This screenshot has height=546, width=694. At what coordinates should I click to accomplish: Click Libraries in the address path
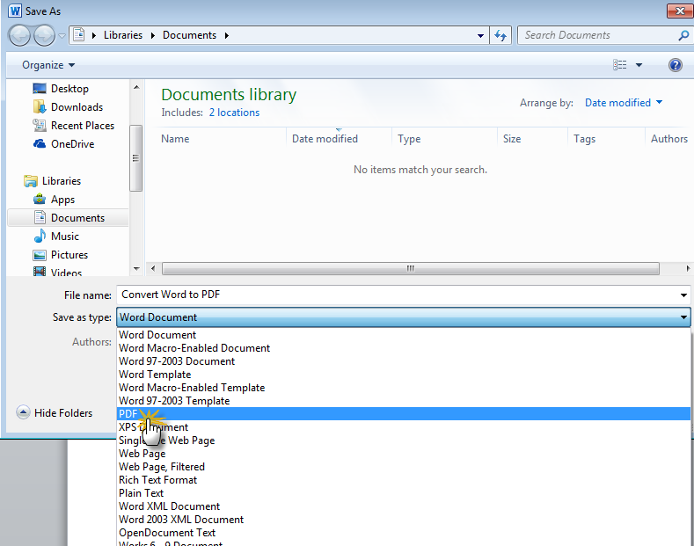click(123, 35)
